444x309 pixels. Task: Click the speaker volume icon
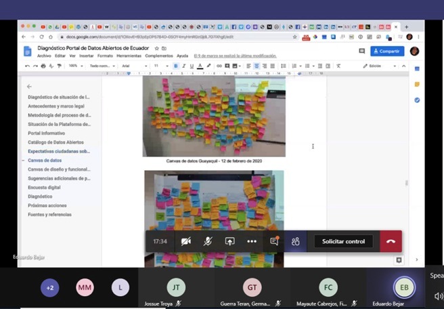point(439,296)
